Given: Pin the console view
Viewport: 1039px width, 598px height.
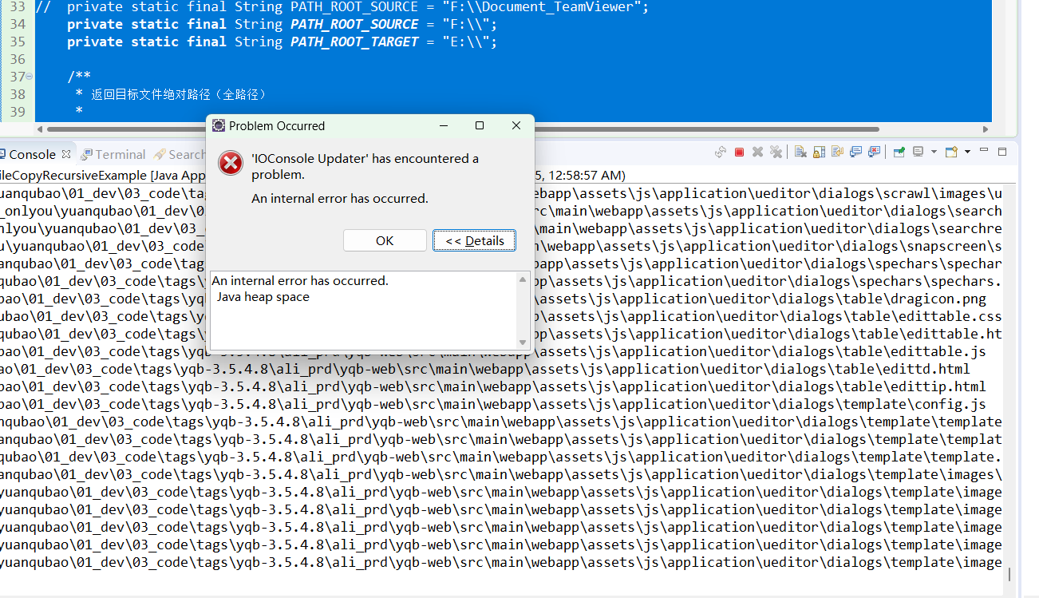Looking at the screenshot, I should coord(899,152).
